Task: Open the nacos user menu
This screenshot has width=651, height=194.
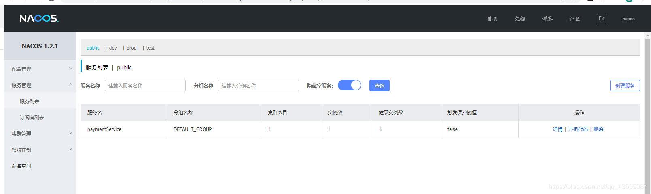Action: [x=628, y=19]
